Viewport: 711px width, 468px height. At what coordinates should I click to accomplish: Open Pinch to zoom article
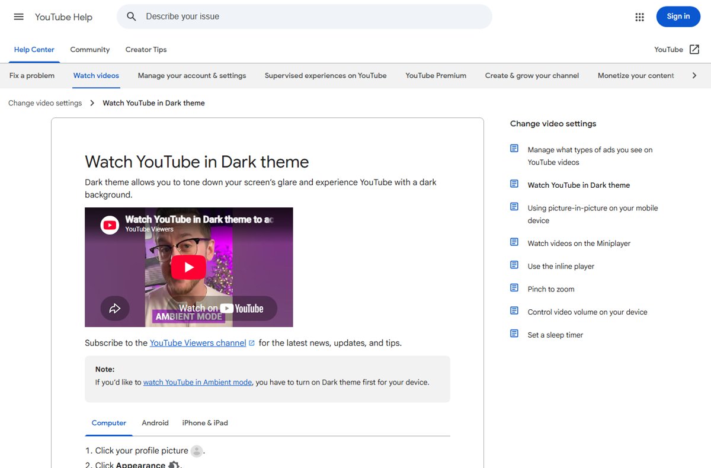(551, 289)
